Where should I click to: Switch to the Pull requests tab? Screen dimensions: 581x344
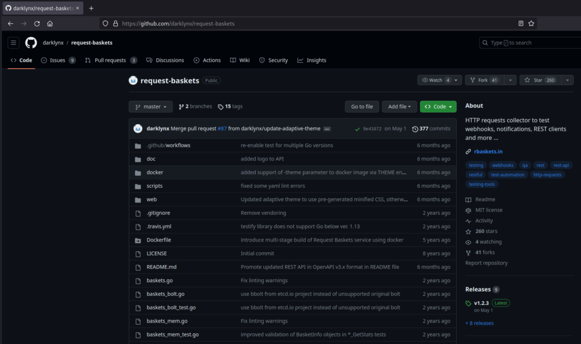(x=111, y=60)
